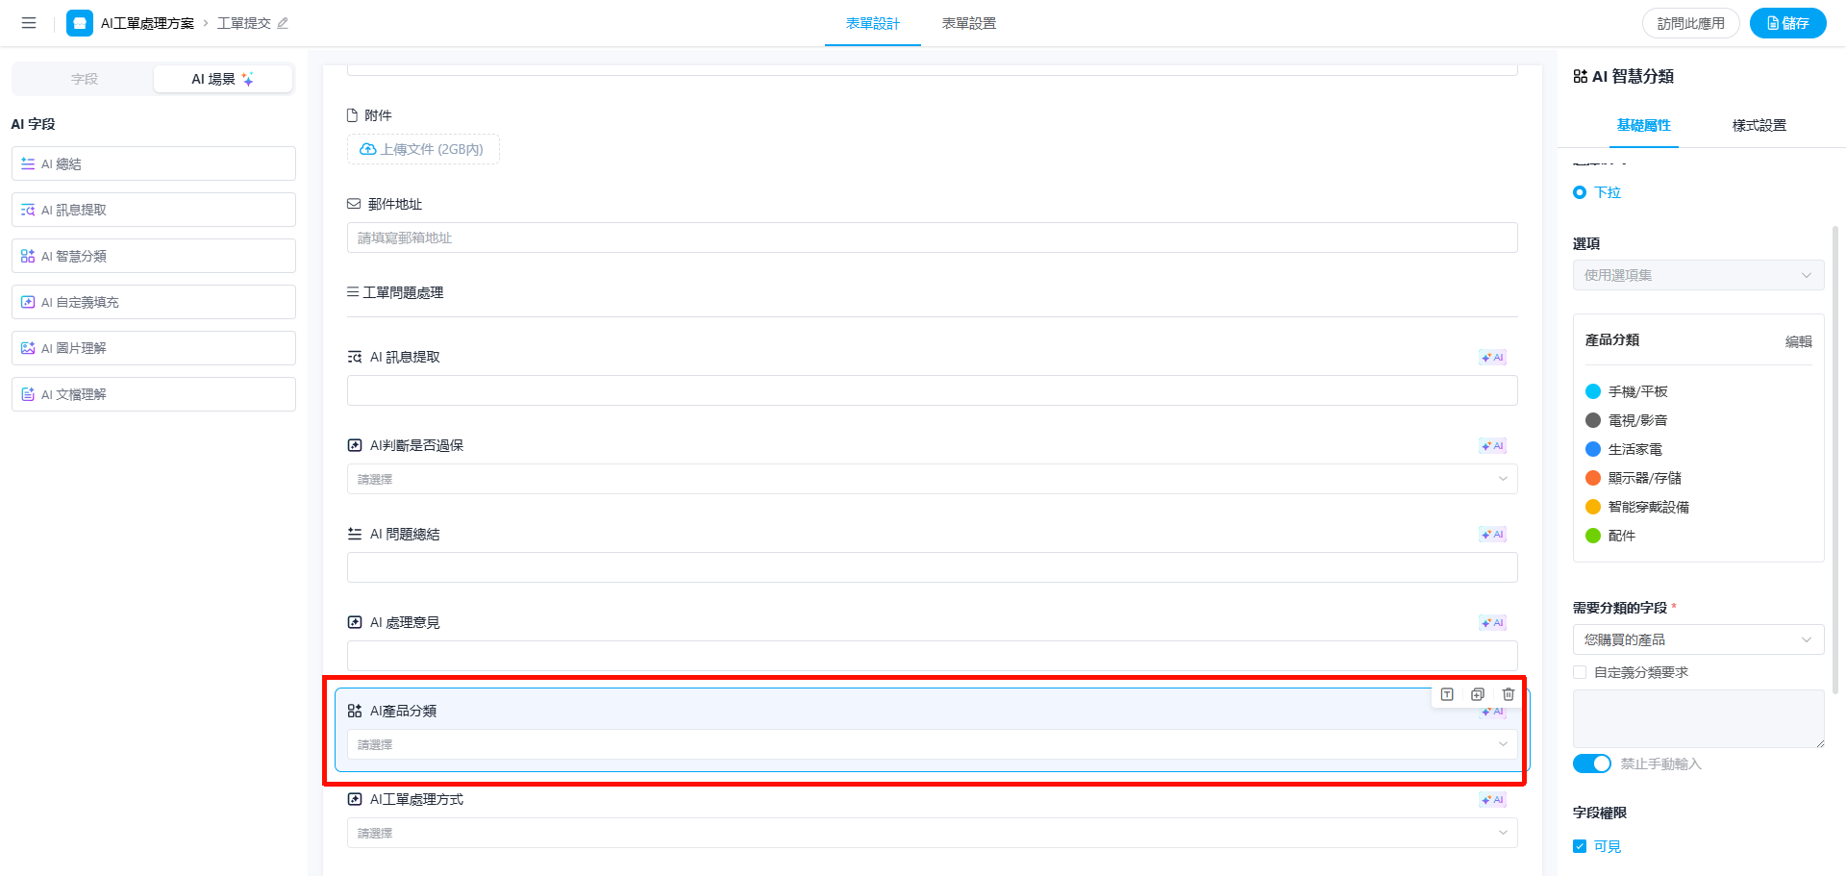This screenshot has height=876, width=1846.
Task: Uncheck the 可見 field permission checkbox
Action: point(1580,846)
